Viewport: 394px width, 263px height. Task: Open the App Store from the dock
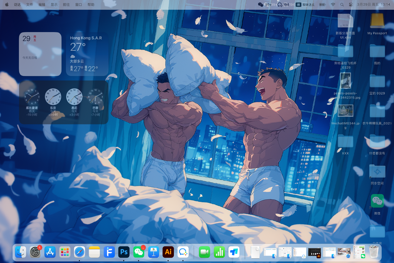click(50, 252)
